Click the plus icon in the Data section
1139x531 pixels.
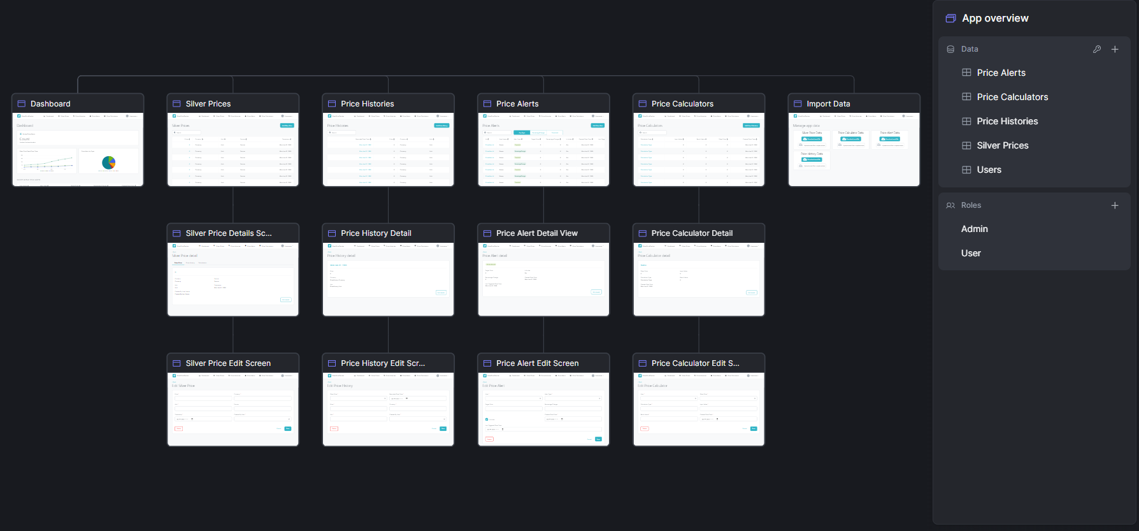1115,49
